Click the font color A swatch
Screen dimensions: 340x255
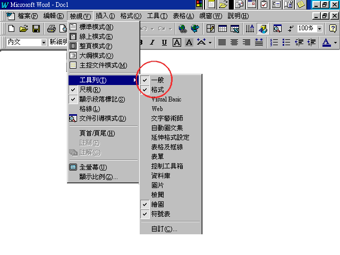[326, 42]
